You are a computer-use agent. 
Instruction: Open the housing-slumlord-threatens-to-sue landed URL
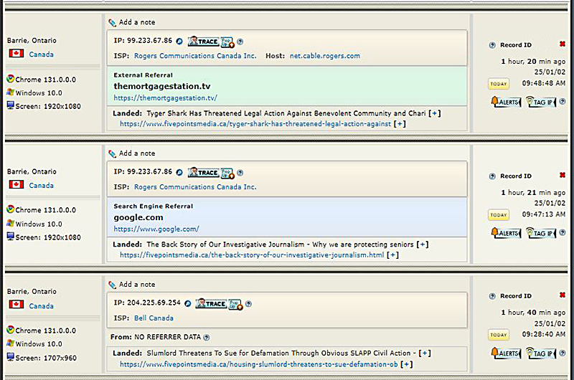tap(259, 364)
